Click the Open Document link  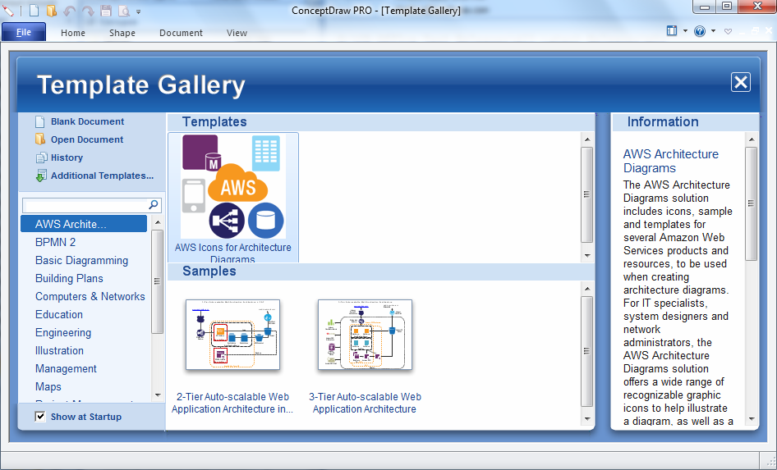[87, 139]
